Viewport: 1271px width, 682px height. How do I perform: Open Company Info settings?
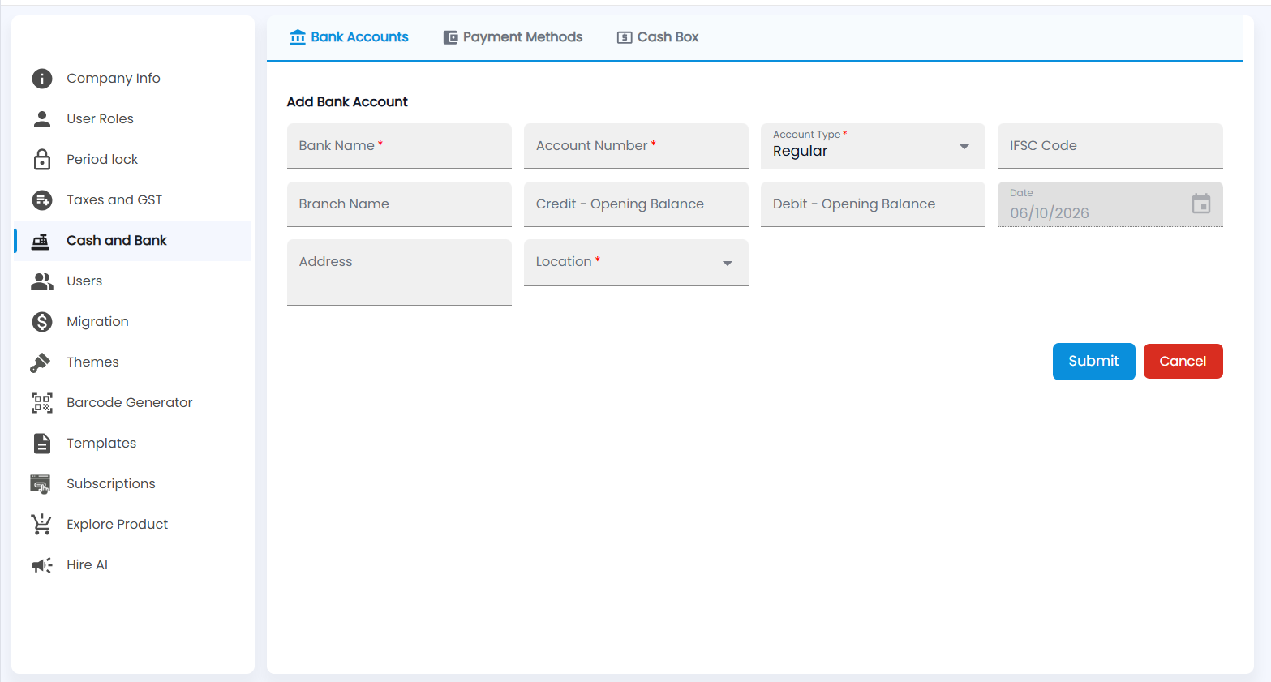pos(133,79)
